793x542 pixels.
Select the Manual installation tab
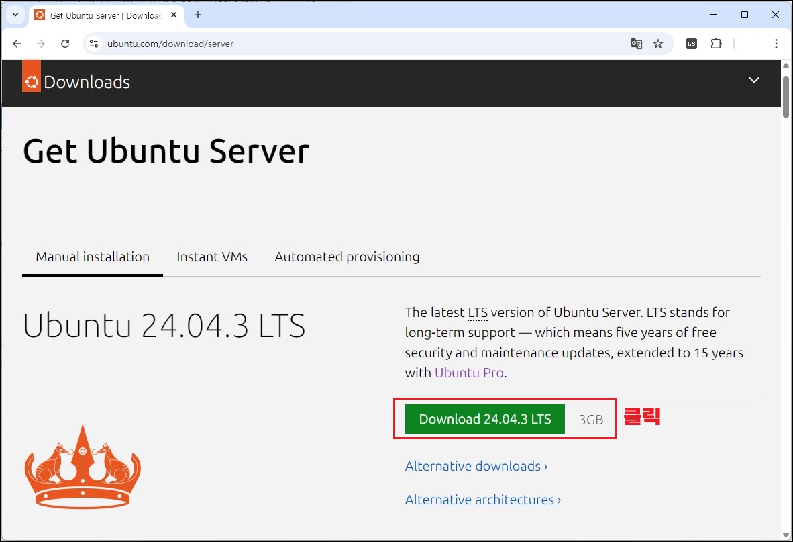[93, 257]
